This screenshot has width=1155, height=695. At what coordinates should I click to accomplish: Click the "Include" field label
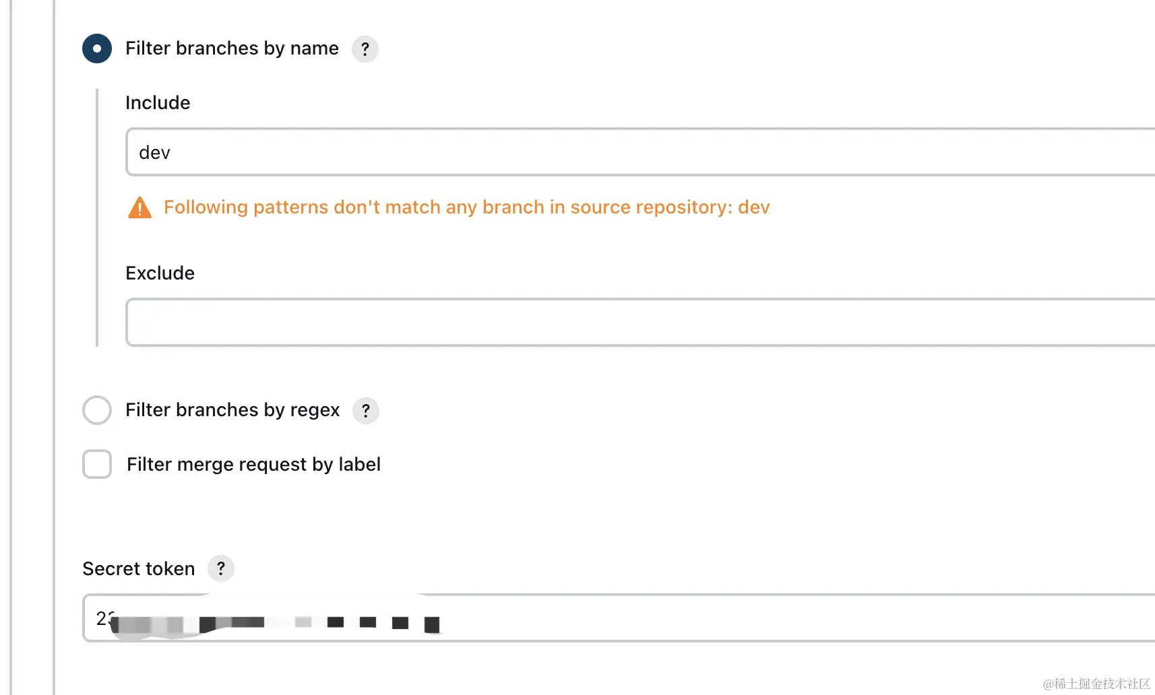tap(158, 103)
